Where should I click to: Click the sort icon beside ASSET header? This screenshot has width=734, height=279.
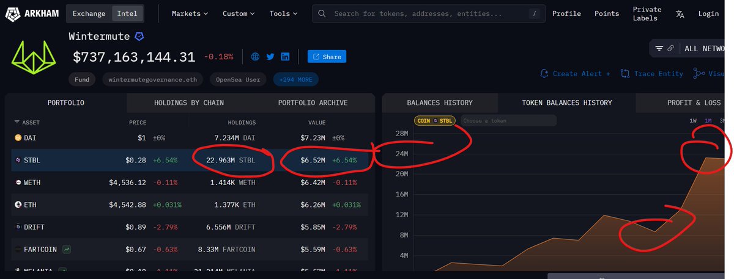point(17,122)
